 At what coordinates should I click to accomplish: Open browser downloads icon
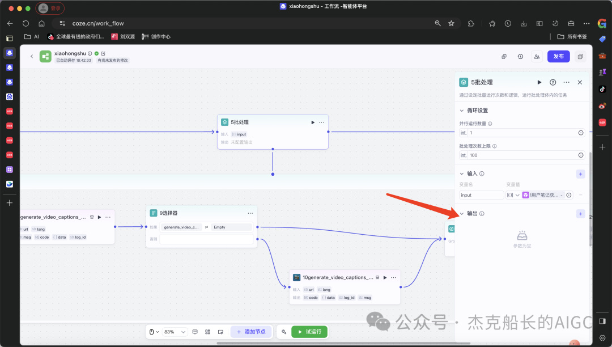click(524, 23)
